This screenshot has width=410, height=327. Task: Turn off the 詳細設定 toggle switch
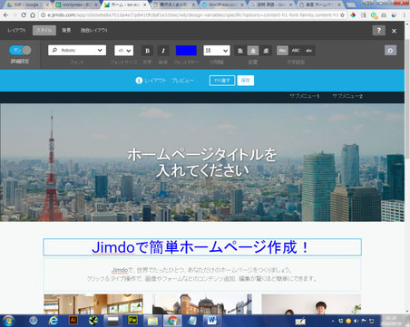(x=20, y=50)
